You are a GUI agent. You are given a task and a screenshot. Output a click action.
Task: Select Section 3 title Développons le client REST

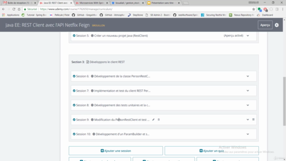107,62
